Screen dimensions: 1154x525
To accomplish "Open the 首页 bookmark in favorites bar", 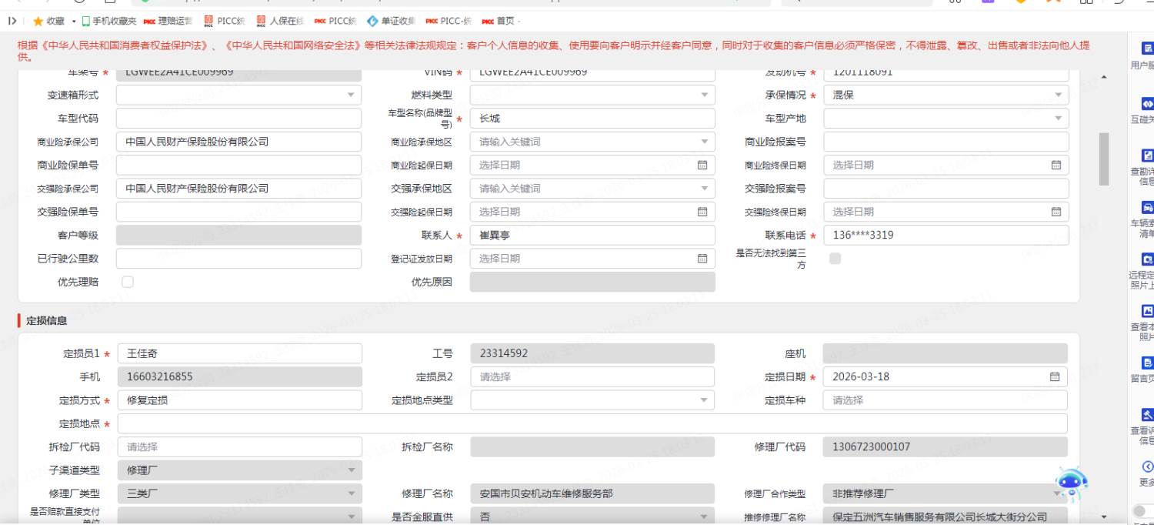I will (501, 21).
